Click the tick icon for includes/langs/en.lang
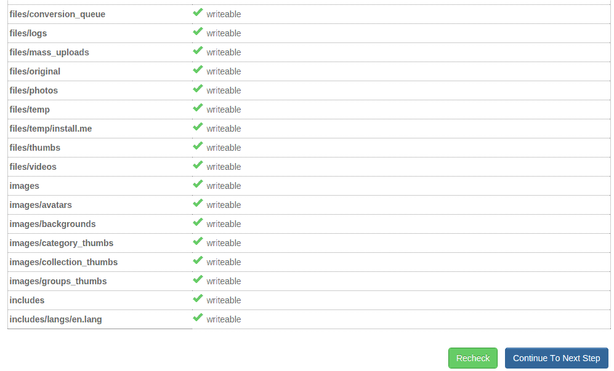 198,318
